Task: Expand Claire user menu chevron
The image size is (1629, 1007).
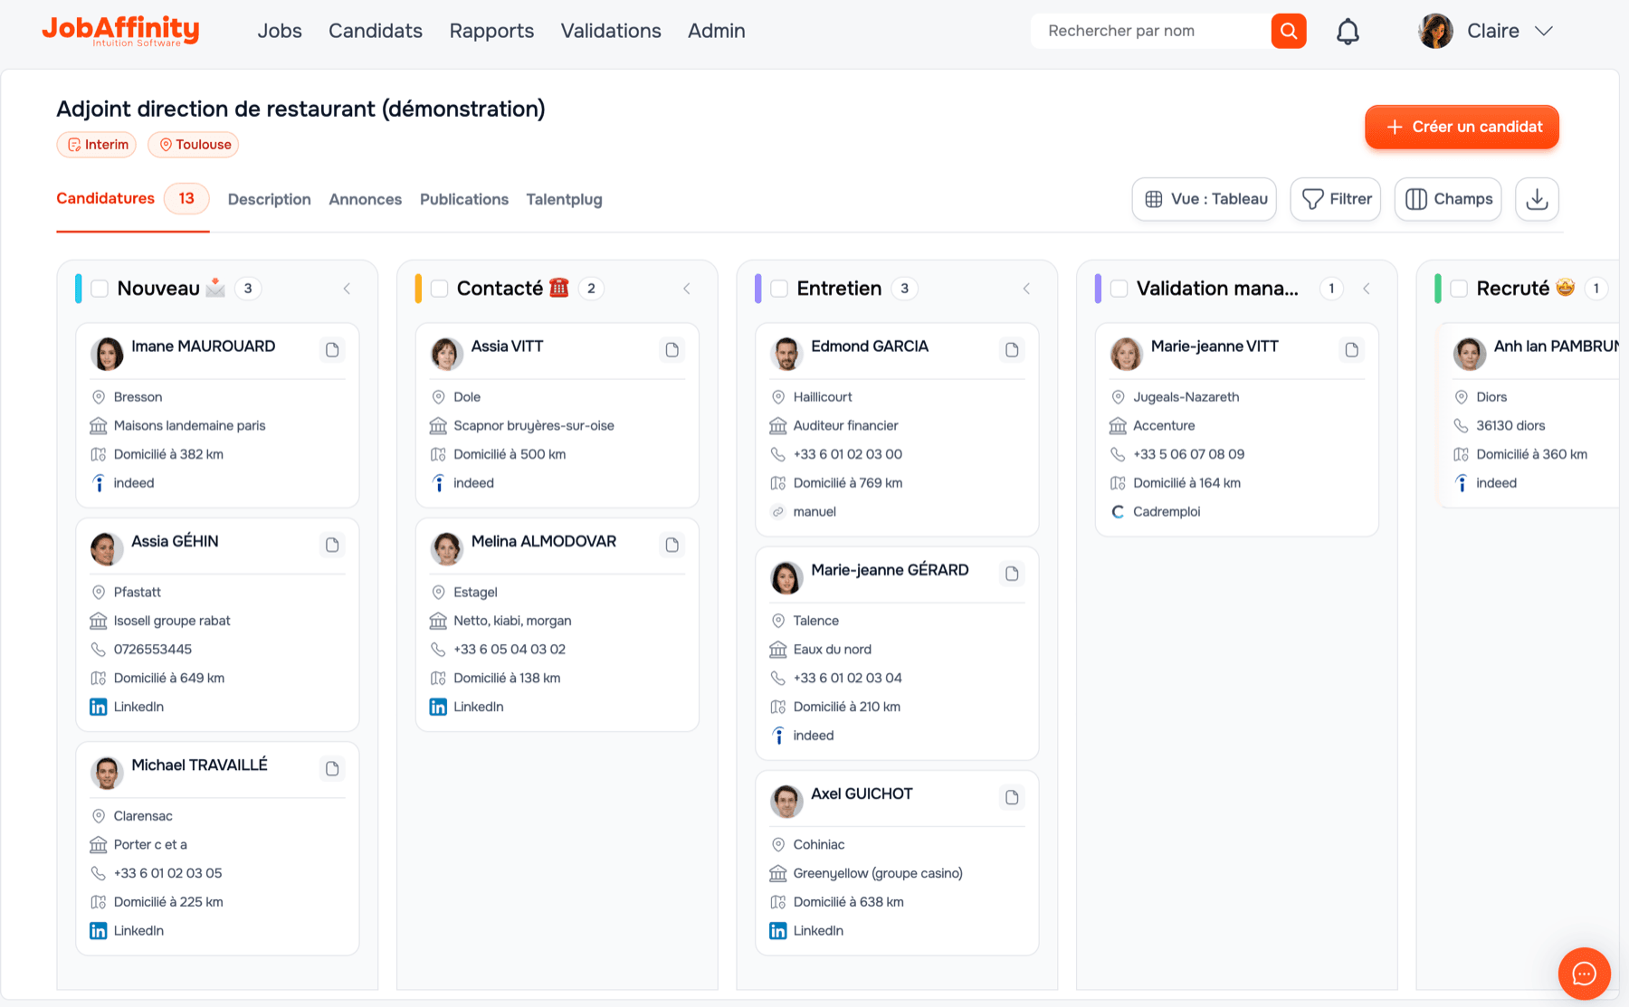Action: tap(1544, 31)
